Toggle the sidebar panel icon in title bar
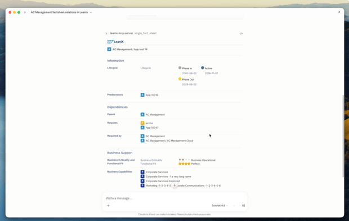 click(x=25, y=12)
